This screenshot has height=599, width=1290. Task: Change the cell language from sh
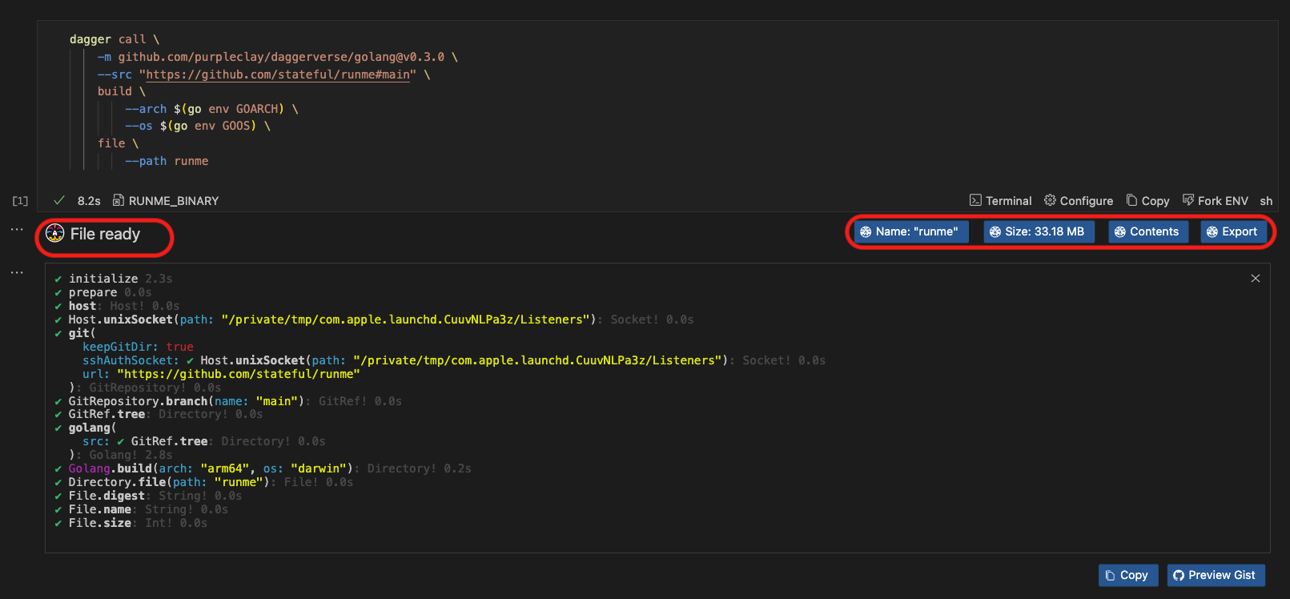[x=1266, y=201]
